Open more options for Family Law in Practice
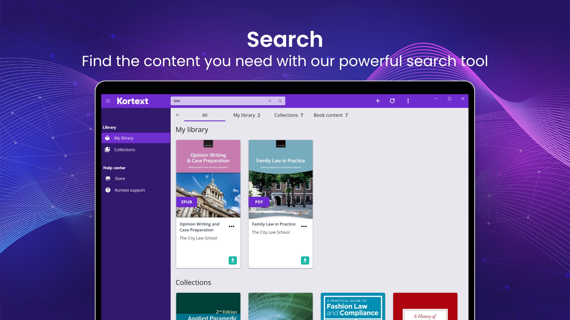 point(304,226)
